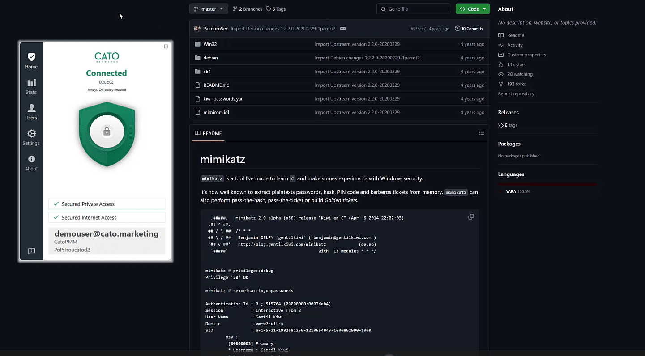Click 4 years ago in Win32 row
Screen dimensions: 645x356
(472, 44)
